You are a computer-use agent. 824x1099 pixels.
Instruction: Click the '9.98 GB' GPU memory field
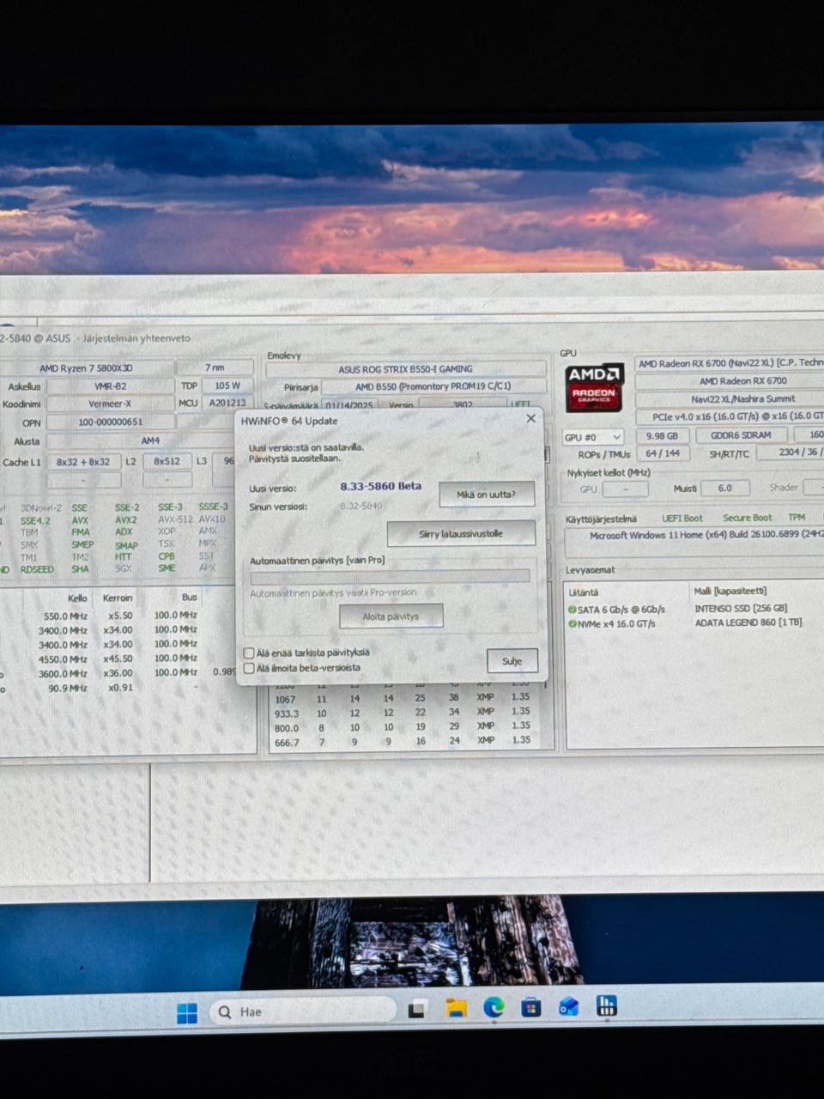click(x=661, y=435)
